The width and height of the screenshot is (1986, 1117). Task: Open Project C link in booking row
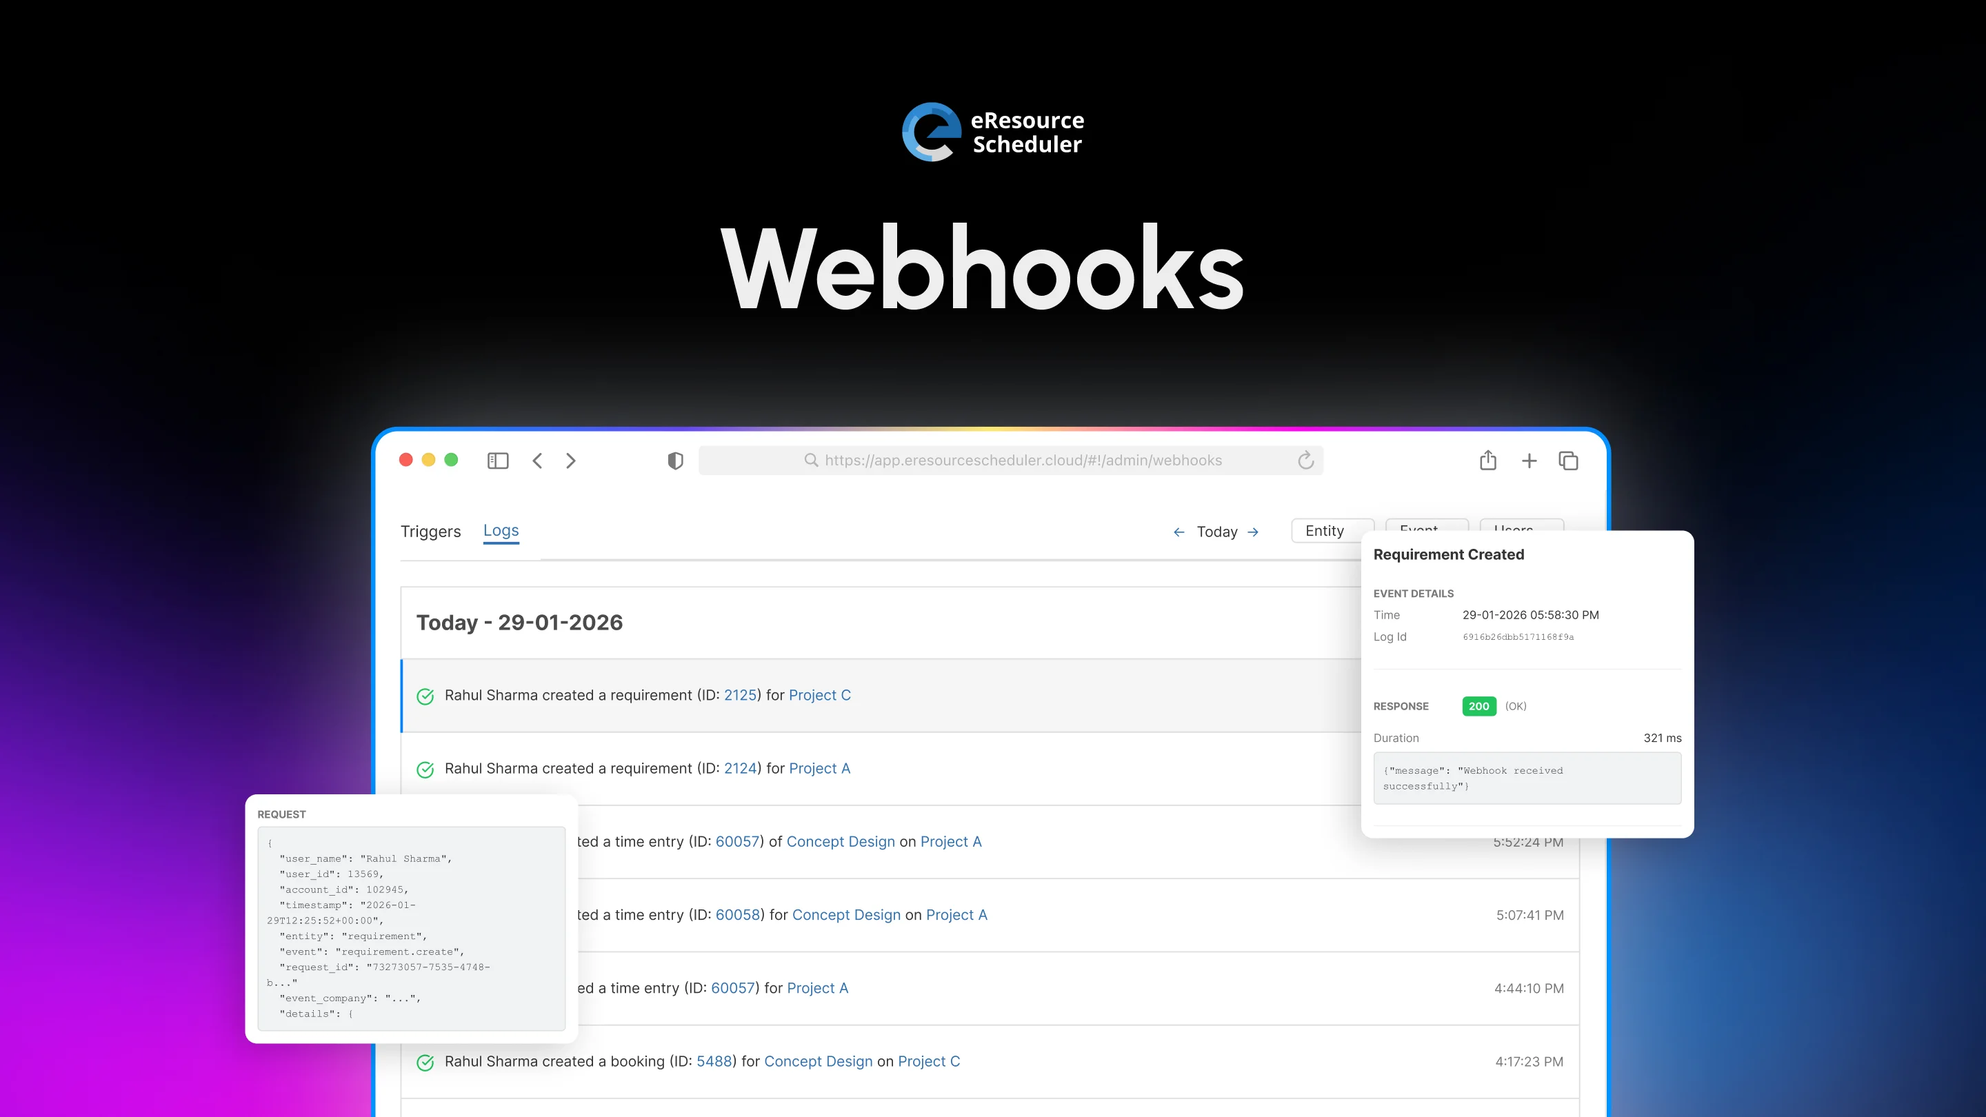tap(928, 1062)
